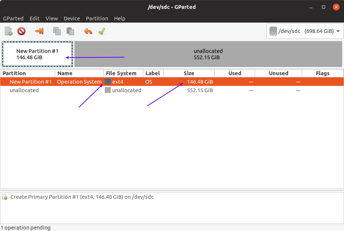This screenshot has width=344, height=231.
Task: Click the Delete partition icon
Action: [x=21, y=31]
